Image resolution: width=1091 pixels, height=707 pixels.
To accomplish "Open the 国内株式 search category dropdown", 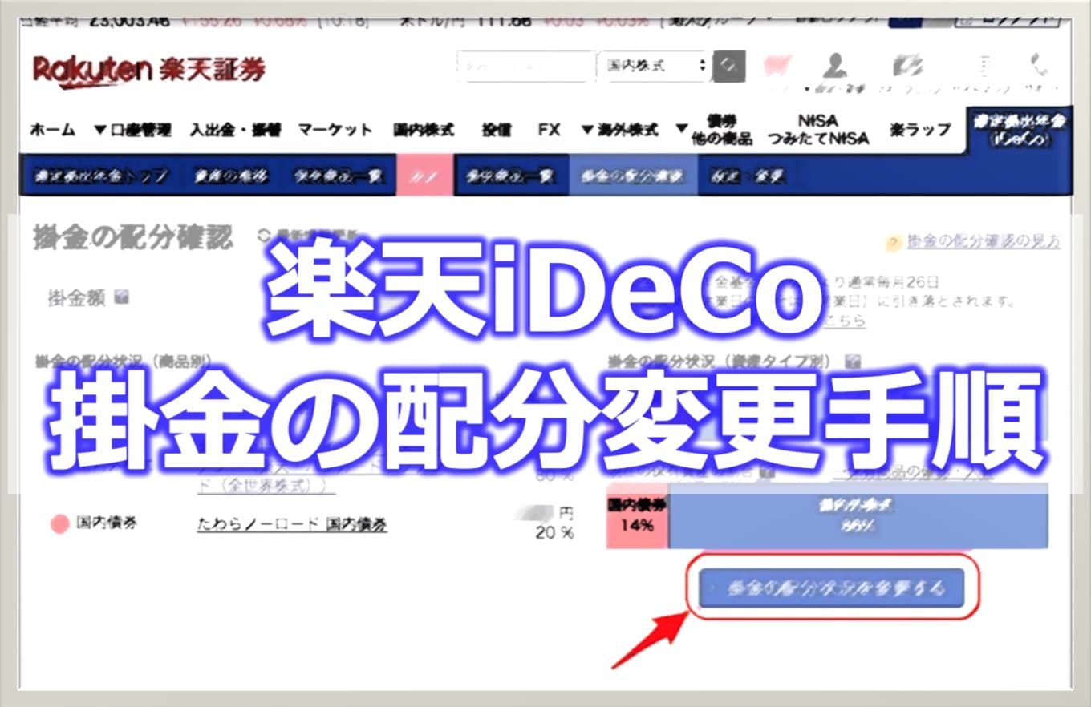I will (654, 67).
